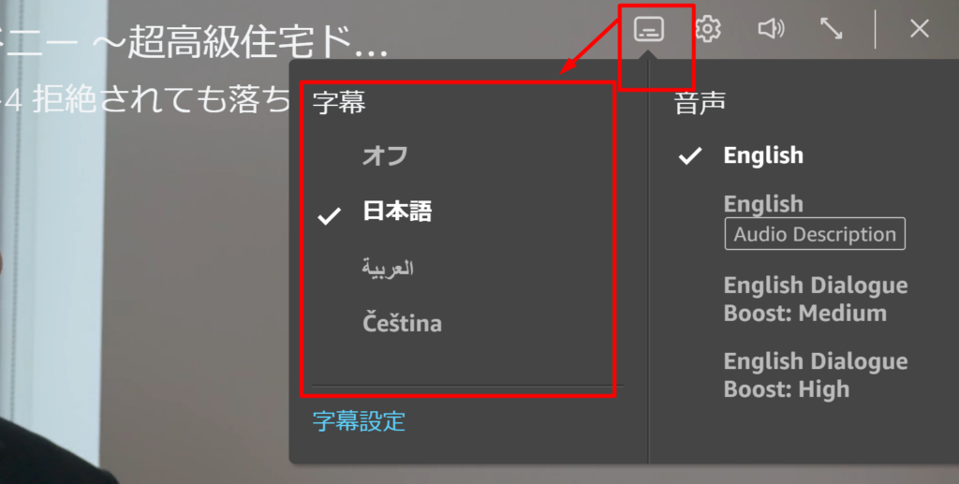Click the checkmark beside English audio
The width and height of the screenshot is (959, 484).
(690, 155)
